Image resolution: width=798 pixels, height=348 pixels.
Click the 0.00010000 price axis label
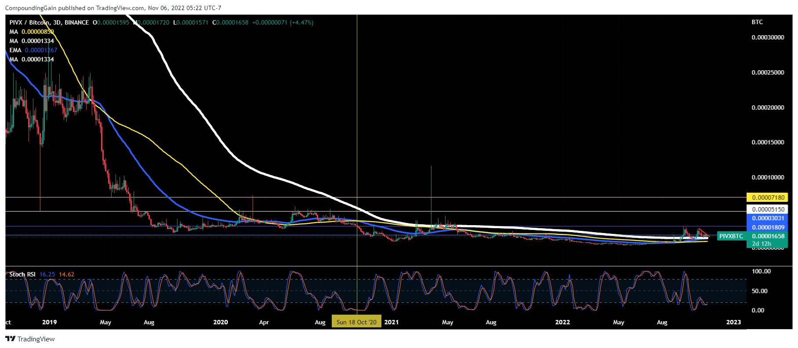768,177
